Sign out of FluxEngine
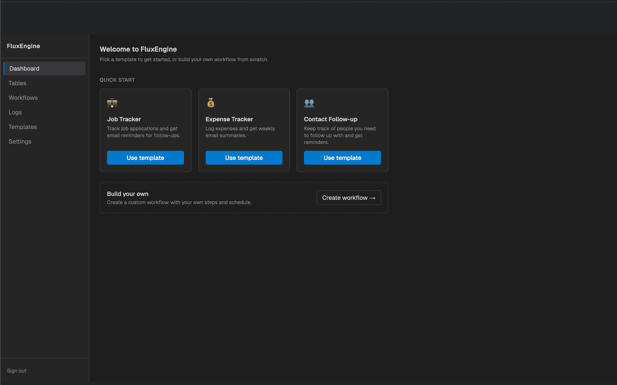The width and height of the screenshot is (617, 385). (x=17, y=371)
